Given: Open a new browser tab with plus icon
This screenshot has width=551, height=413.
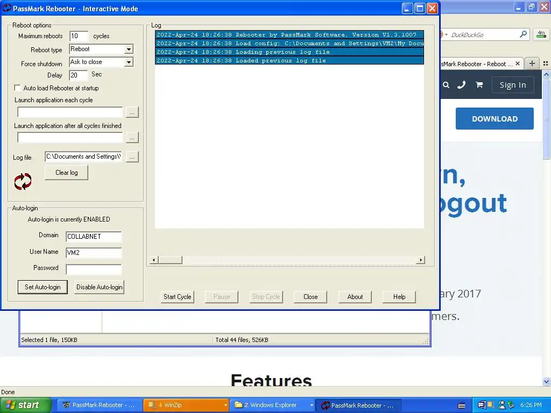Looking at the screenshot, I should tap(532, 63).
